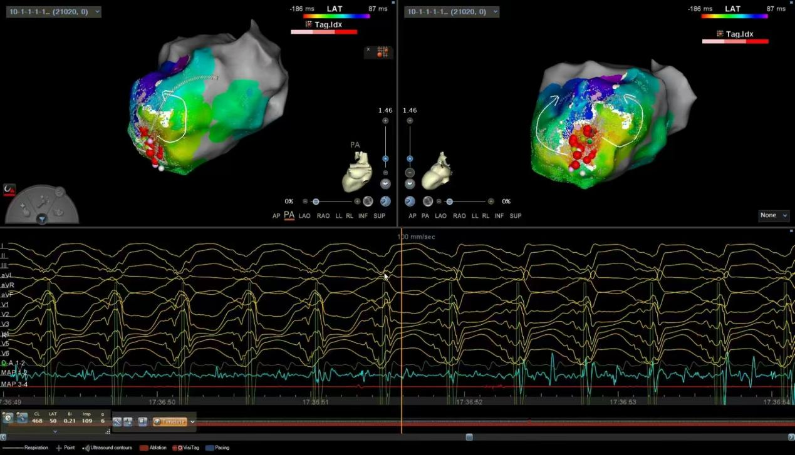Viewport: 795px width, 455px height.
Task: Switch left view to LAO projection
Action: point(304,216)
